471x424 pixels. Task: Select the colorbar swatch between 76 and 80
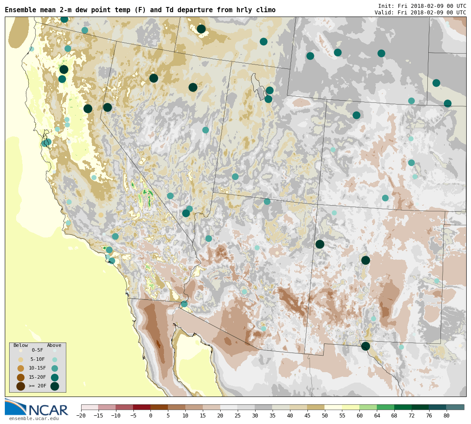click(x=437, y=407)
